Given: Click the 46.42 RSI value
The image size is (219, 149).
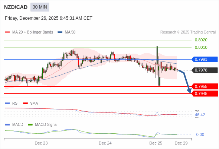Looking at the screenshot, I should coord(200,115).
